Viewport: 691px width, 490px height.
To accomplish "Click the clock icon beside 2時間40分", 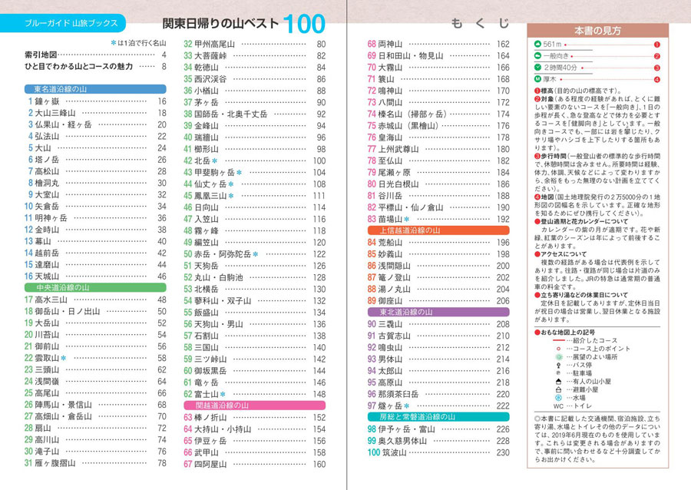I will 537,68.
